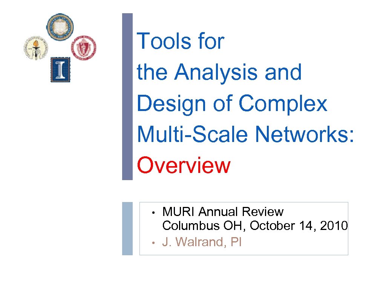The height and width of the screenshot is (290, 386).
Task: Select the dark vertical bar beside title
Action: (127, 96)
